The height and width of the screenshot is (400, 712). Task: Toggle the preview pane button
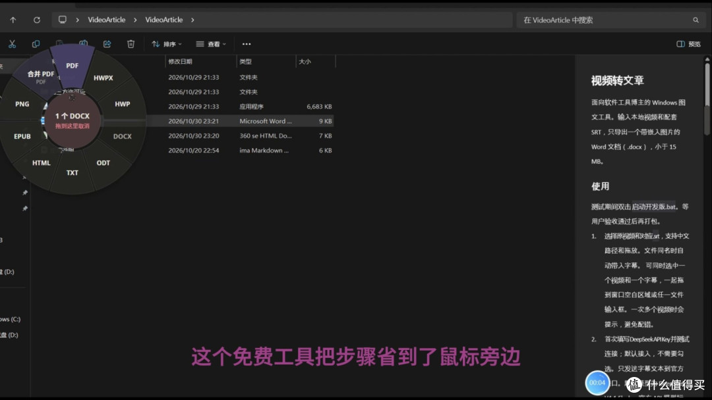pyautogui.click(x=688, y=44)
